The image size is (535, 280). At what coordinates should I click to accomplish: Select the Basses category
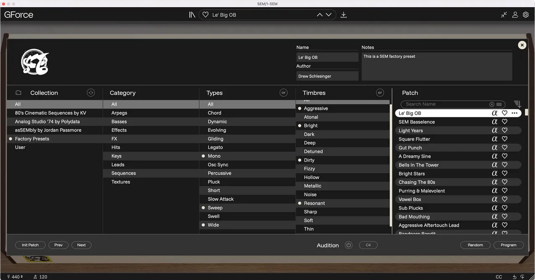[x=151, y=122]
